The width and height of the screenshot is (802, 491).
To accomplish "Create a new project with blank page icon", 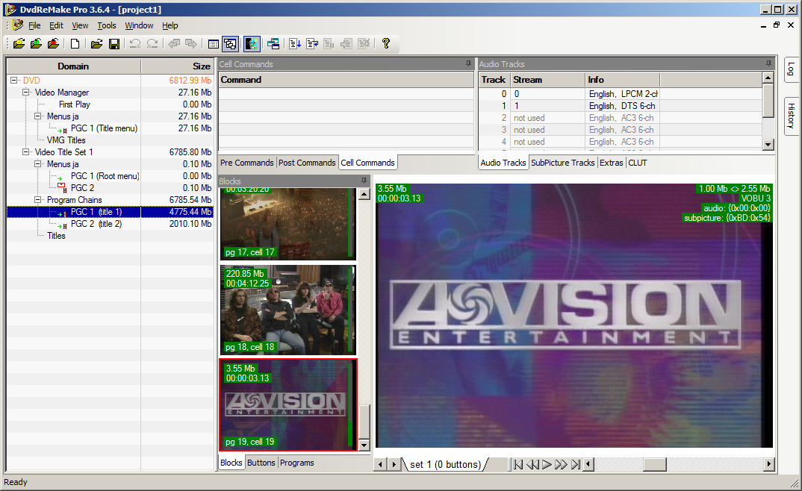I will [75, 44].
